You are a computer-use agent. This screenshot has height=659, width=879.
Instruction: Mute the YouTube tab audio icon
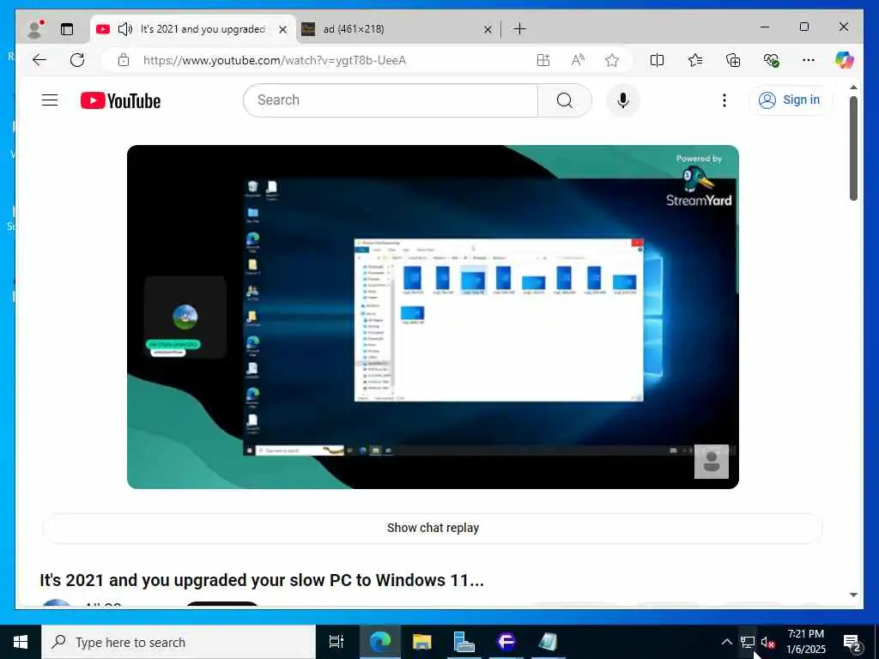tap(125, 28)
